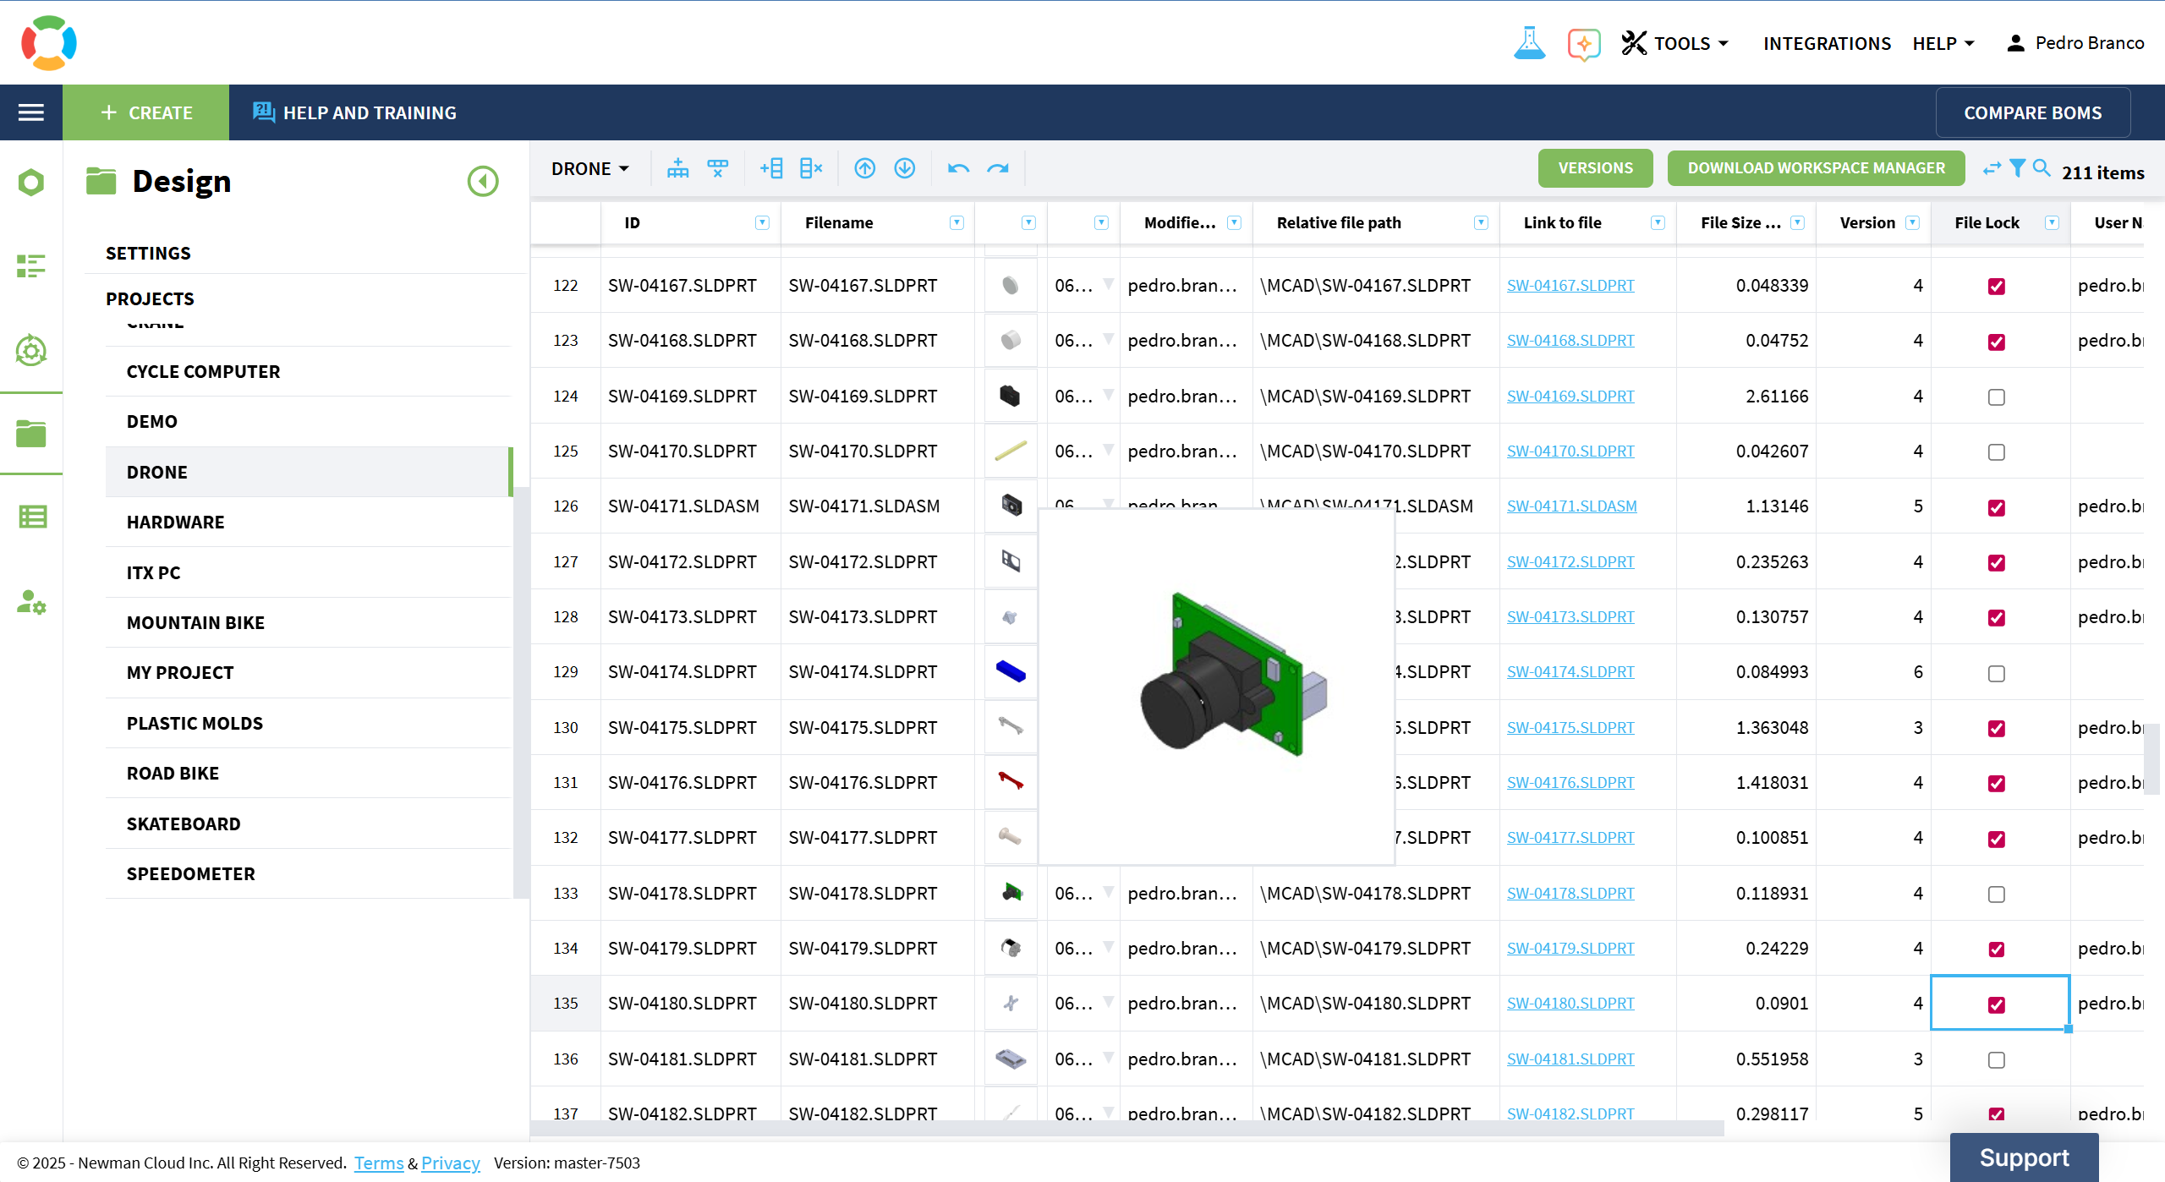Open the Filename column filter dropdown
Viewport: 2165px width, 1182px height.
coord(956,222)
